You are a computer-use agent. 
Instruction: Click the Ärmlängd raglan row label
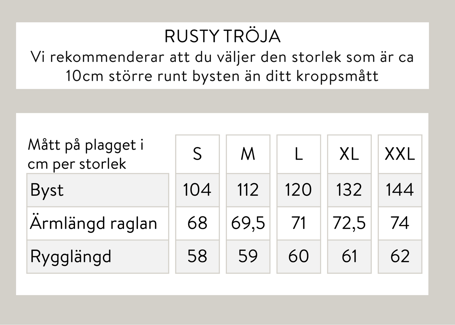(98, 223)
